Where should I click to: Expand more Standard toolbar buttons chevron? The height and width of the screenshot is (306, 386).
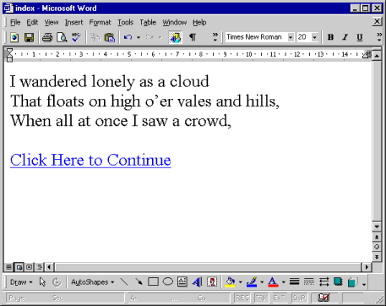(x=215, y=37)
